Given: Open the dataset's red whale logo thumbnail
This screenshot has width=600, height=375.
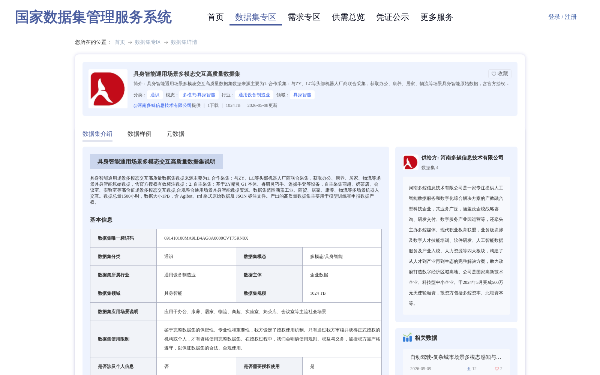Looking at the screenshot, I should (x=108, y=89).
